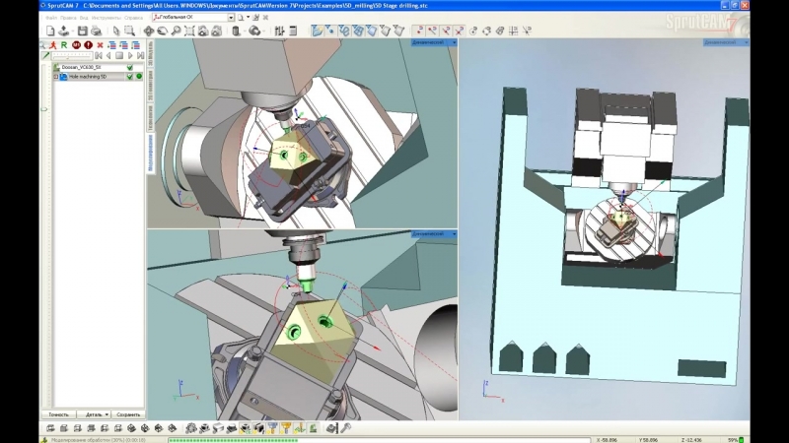
Task: Open the top-left viewport dynamic view dropdown
Action: coord(454,42)
